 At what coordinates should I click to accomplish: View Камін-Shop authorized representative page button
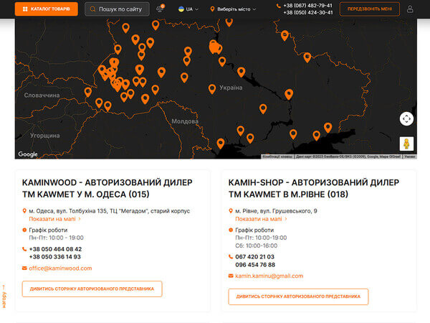(298, 296)
